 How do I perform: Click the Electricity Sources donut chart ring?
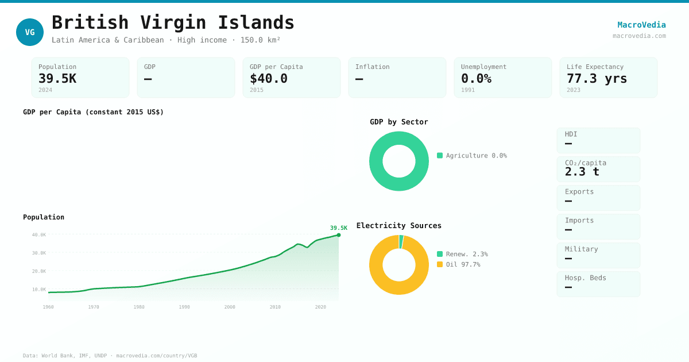click(x=376, y=265)
